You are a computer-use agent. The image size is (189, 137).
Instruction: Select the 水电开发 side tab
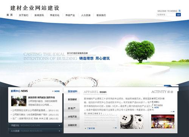tap(72, 117)
